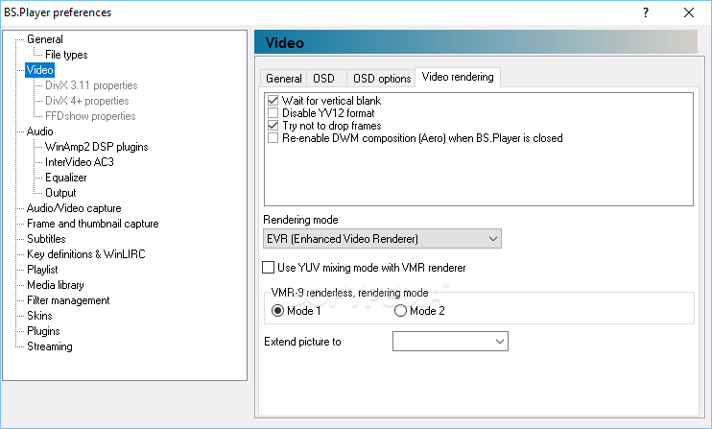Screen dimensions: 712x429
Task: Select File types in the tree
Action: tap(66, 55)
